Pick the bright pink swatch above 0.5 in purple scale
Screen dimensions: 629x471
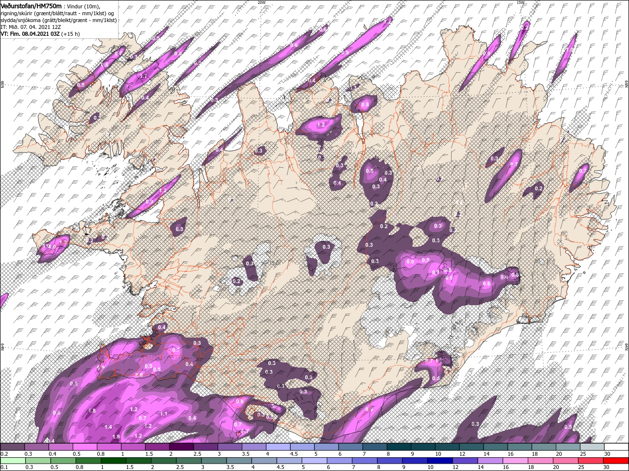85,447
